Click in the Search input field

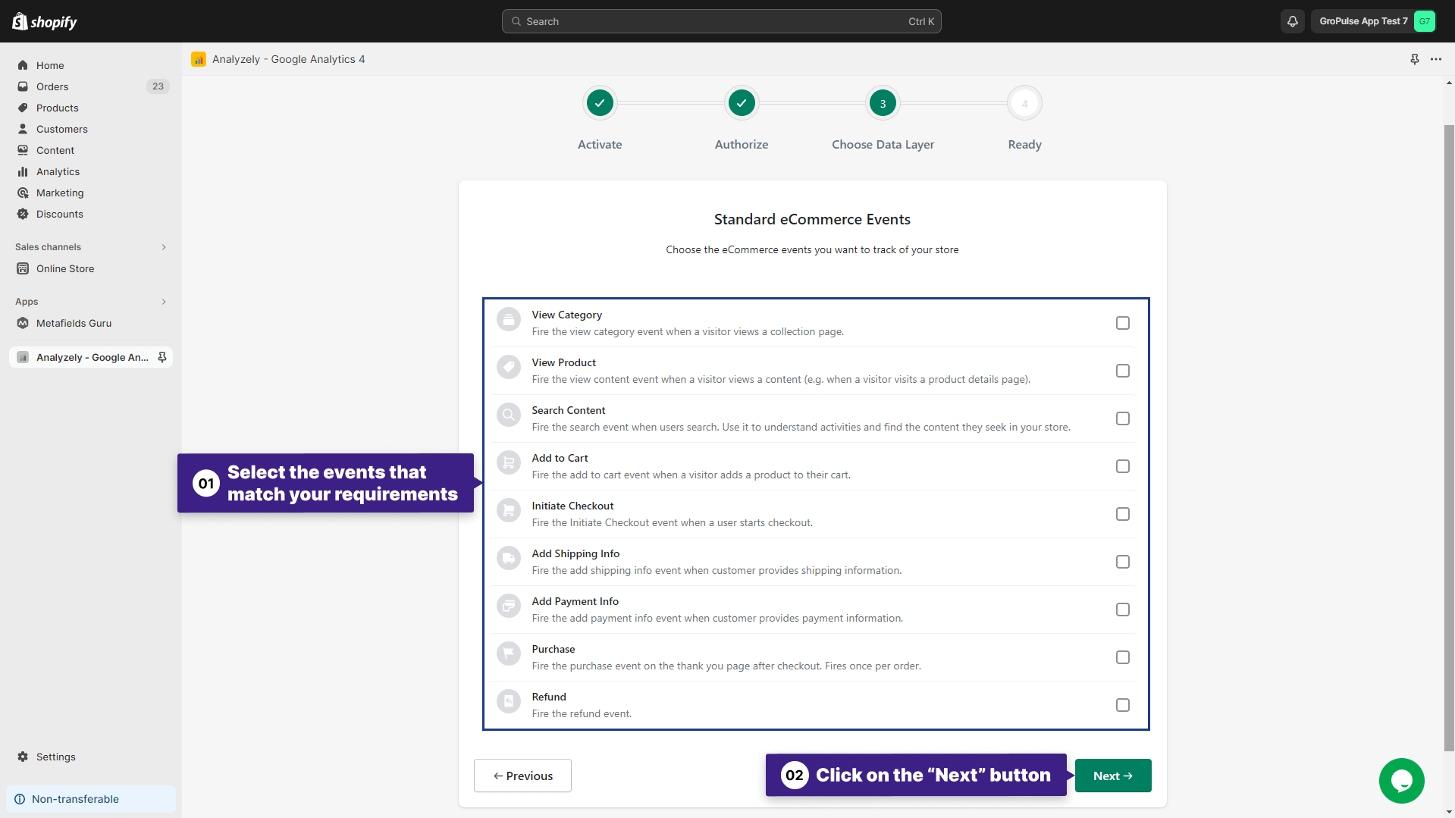722,21
